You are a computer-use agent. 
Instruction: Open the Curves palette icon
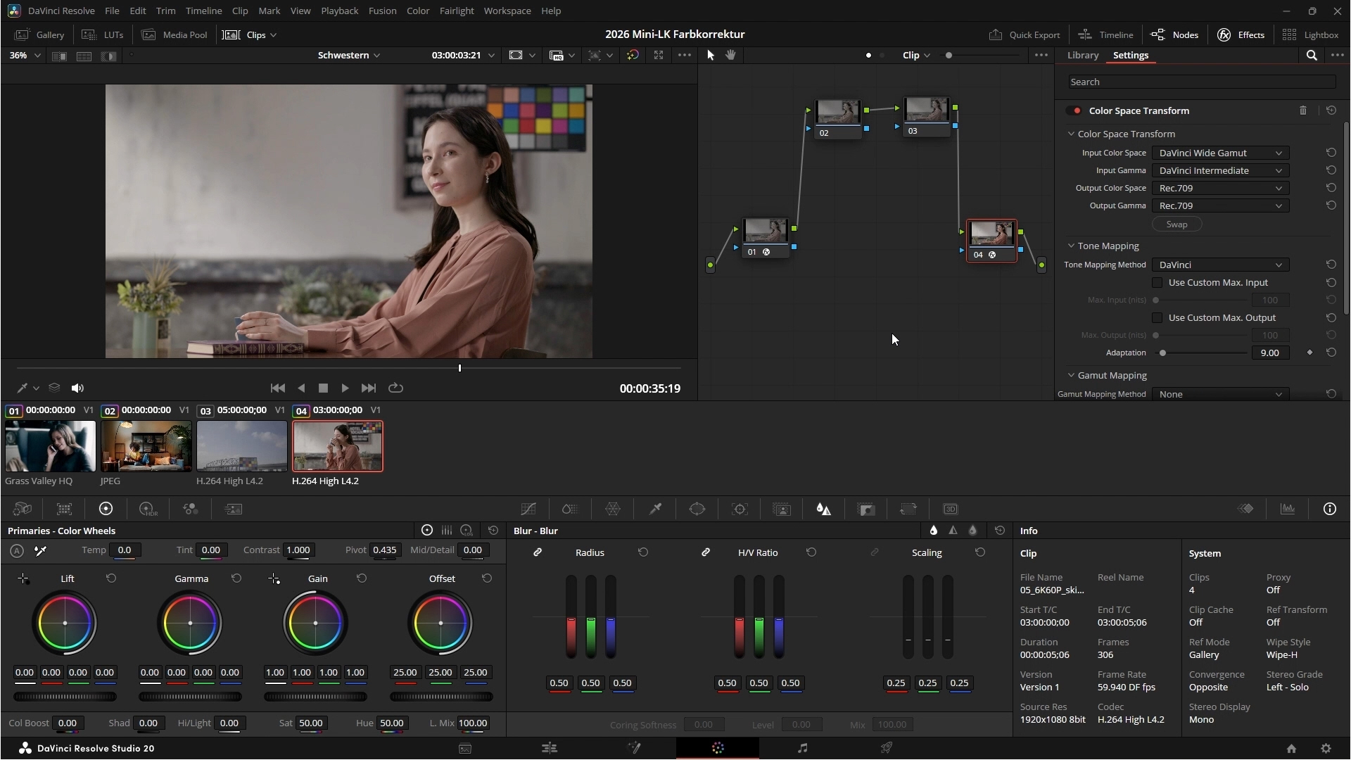[x=528, y=509]
